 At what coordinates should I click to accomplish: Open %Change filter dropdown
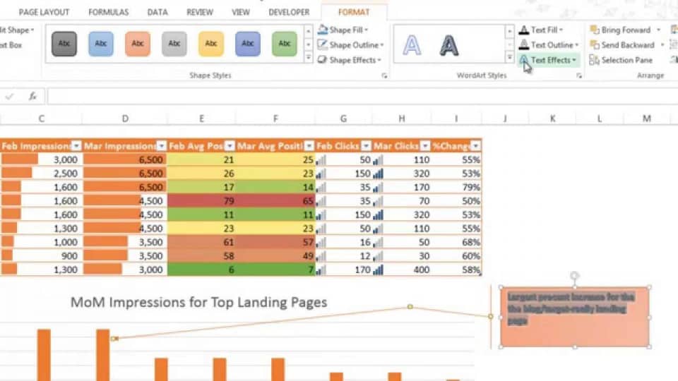point(475,146)
